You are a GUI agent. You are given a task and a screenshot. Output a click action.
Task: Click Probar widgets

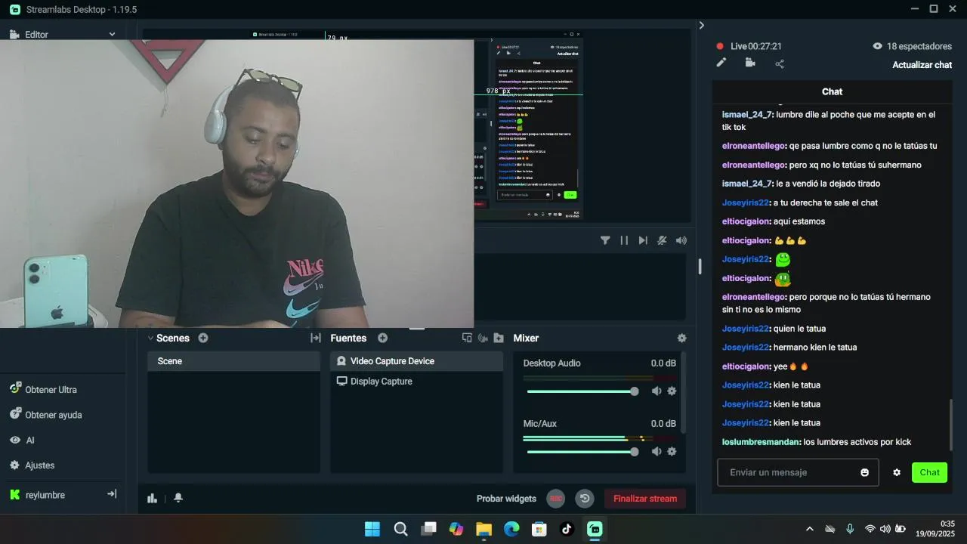tap(506, 499)
